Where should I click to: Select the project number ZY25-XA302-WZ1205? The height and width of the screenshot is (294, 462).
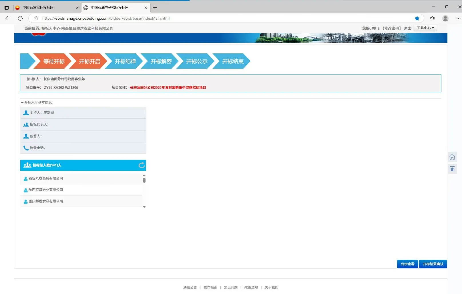[61, 88]
